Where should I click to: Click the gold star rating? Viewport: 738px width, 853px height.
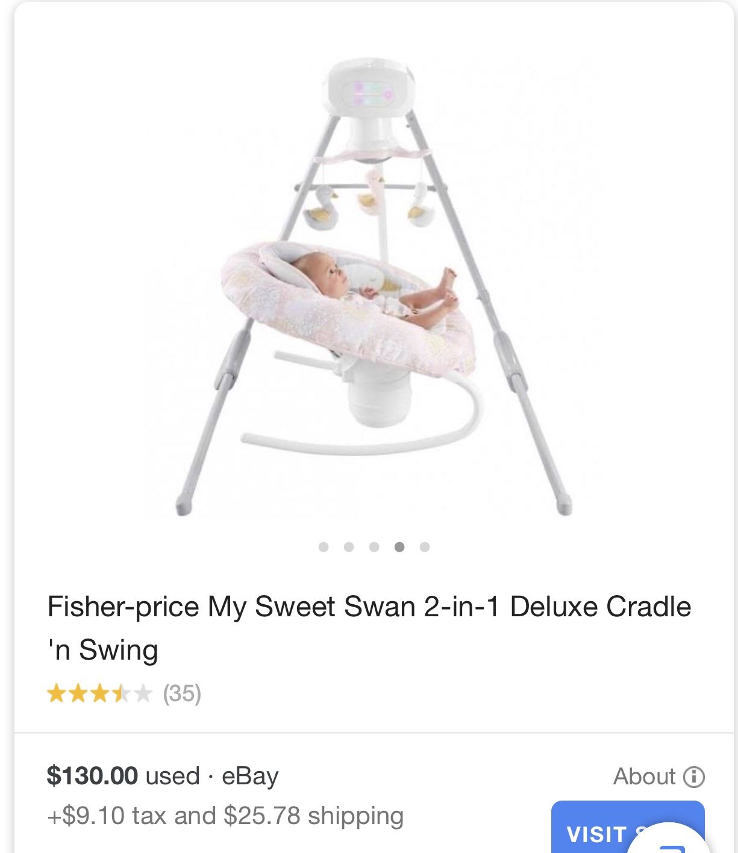point(99,693)
